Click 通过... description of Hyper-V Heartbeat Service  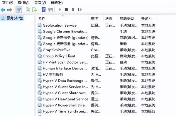click(x=96, y=99)
